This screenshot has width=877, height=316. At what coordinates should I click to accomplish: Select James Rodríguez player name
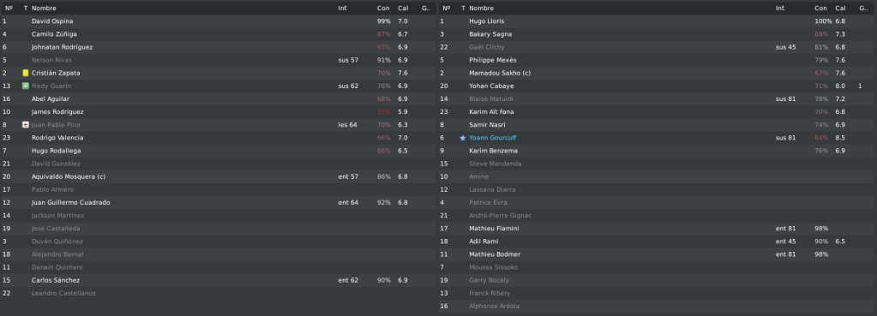click(x=57, y=112)
